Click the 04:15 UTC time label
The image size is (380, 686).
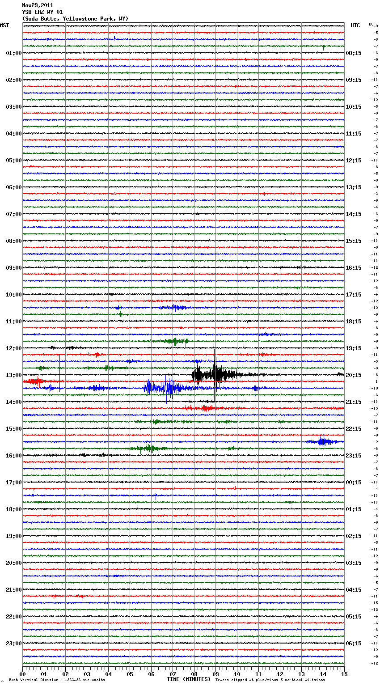coord(354,590)
